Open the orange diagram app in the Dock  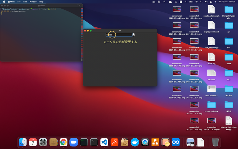[x=155, y=142]
